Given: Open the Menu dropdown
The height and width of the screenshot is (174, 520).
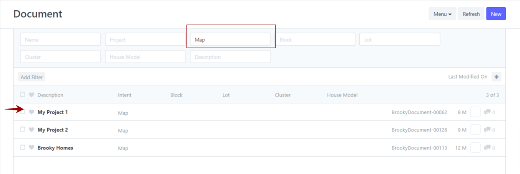Looking at the screenshot, I should (x=442, y=14).
